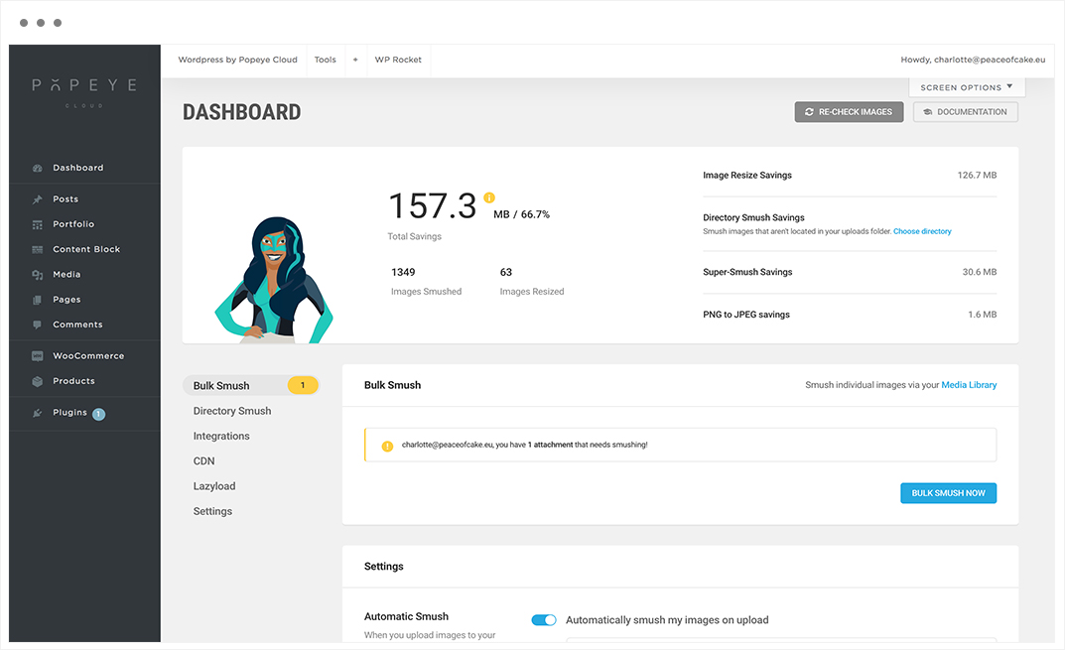Click the Automatic Smush setting label

(406, 616)
